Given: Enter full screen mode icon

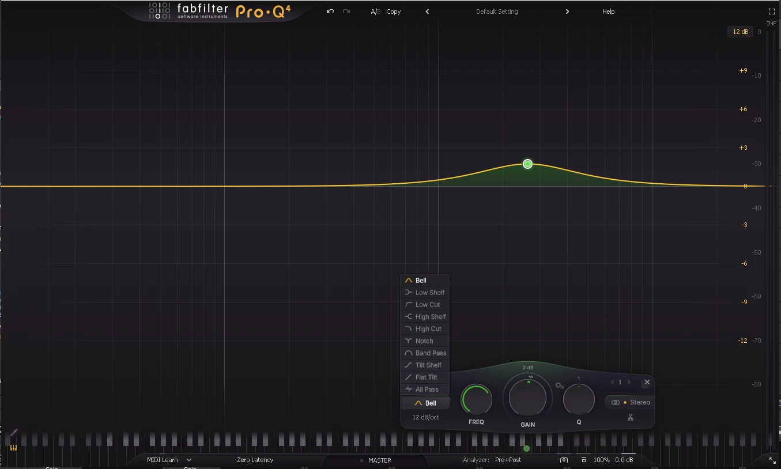Looking at the screenshot, I should coord(772,11).
